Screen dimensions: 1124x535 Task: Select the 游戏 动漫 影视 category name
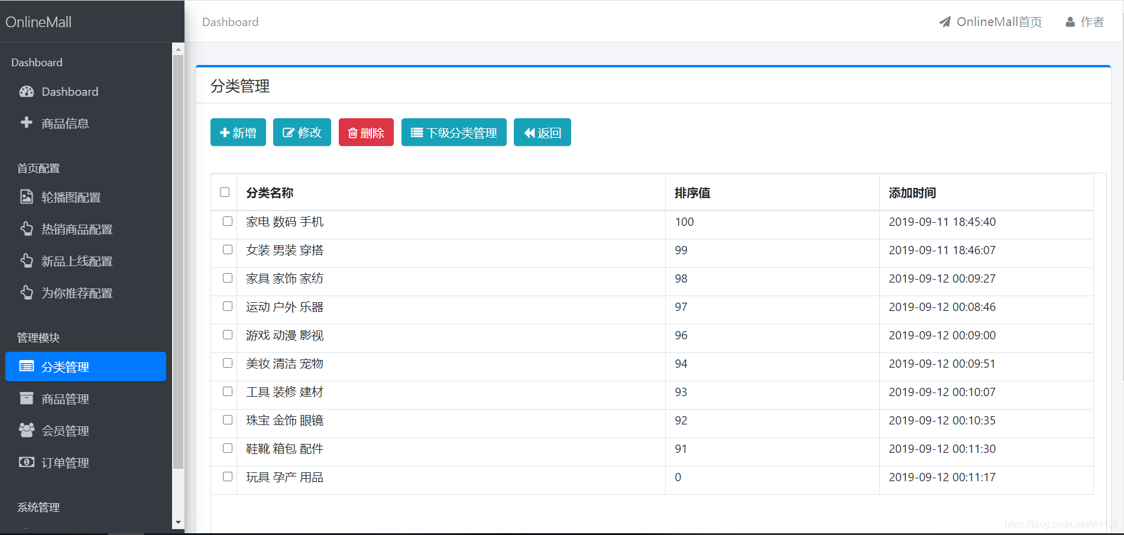tap(285, 335)
